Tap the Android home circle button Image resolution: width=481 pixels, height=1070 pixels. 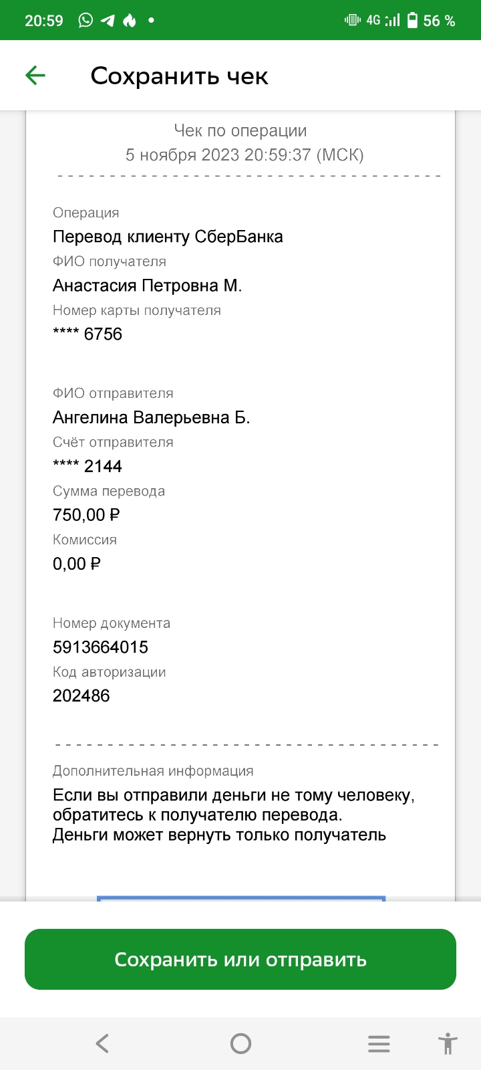(240, 1043)
